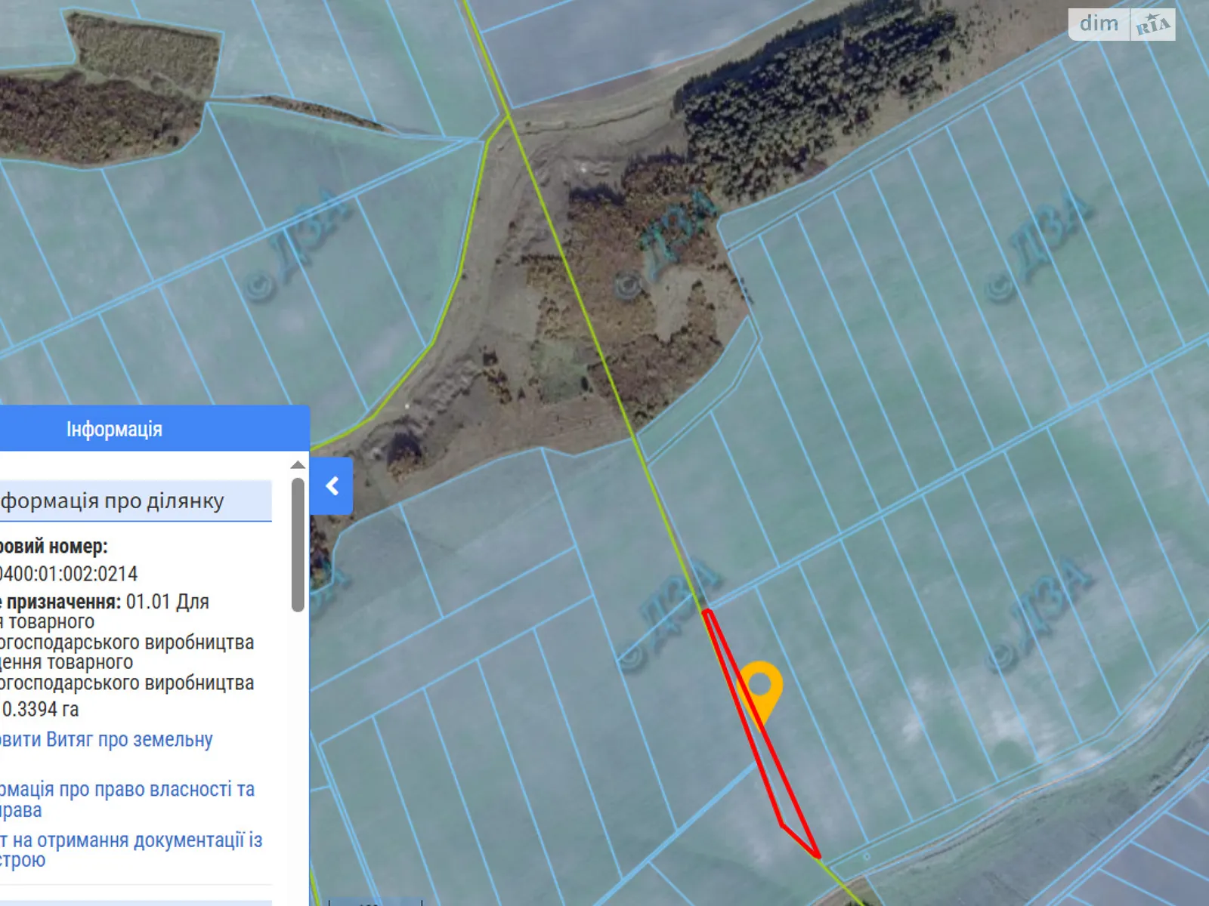Expand the 'Інформація про ділянку' section header
This screenshot has width=1209, height=906.
113,501
